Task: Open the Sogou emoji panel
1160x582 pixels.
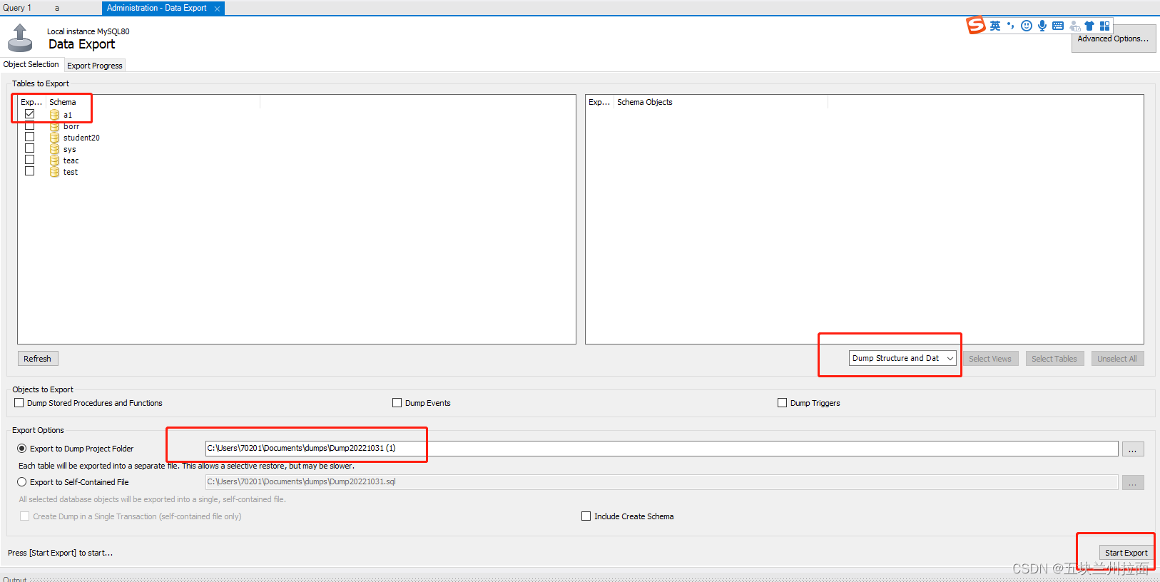Action: (1027, 26)
